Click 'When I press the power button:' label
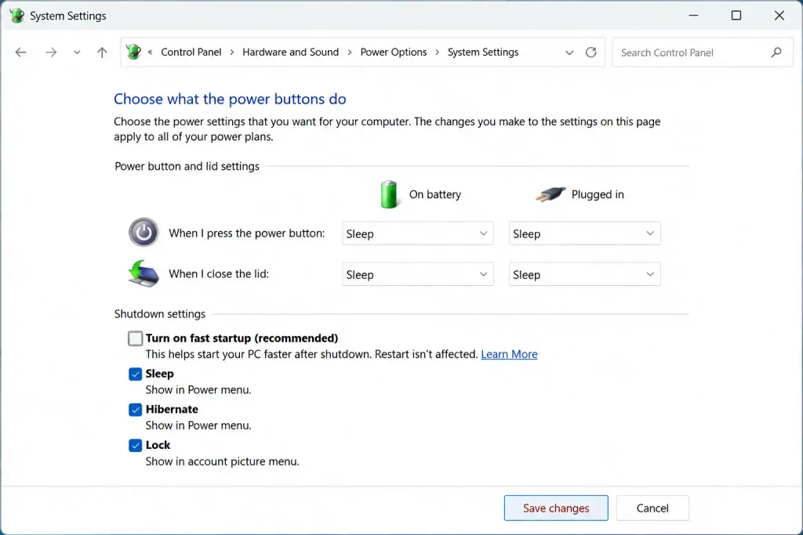This screenshot has height=535, width=803. [247, 233]
